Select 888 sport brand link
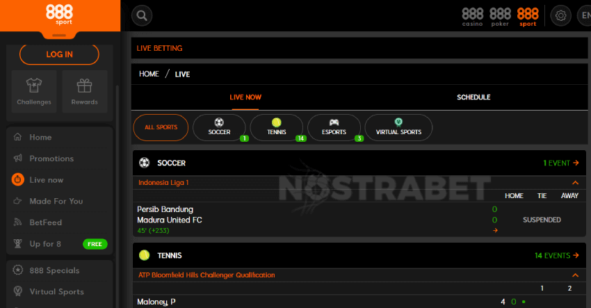Viewport: 591px width, 308px height. (x=528, y=17)
